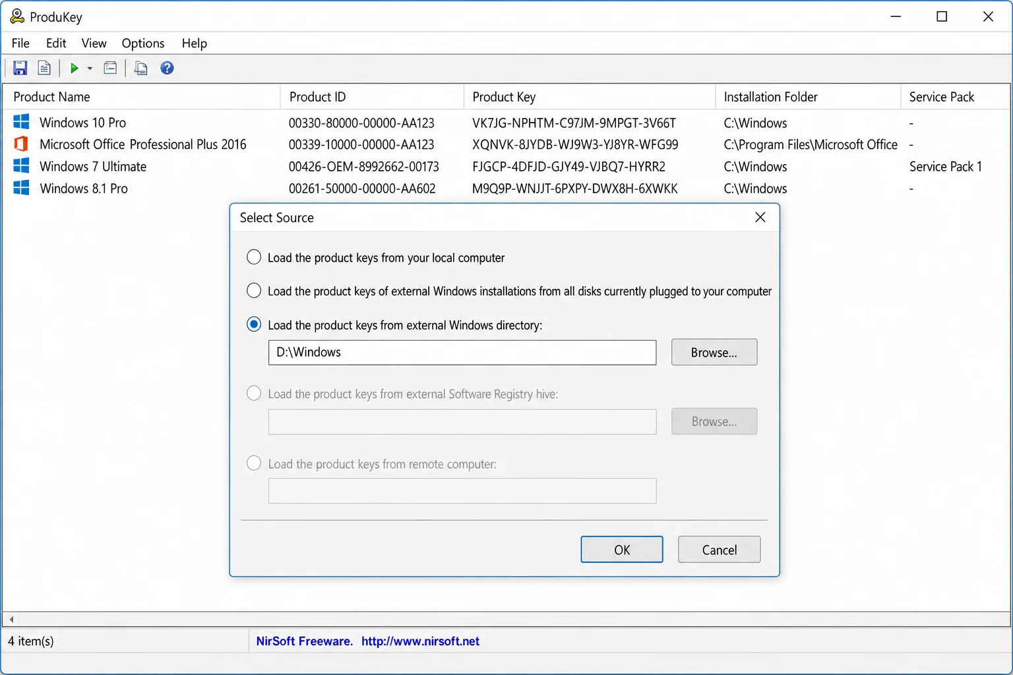Viewport: 1013px width, 675px height.
Task: Select the Windows 10 Pro row name
Action: [82, 123]
